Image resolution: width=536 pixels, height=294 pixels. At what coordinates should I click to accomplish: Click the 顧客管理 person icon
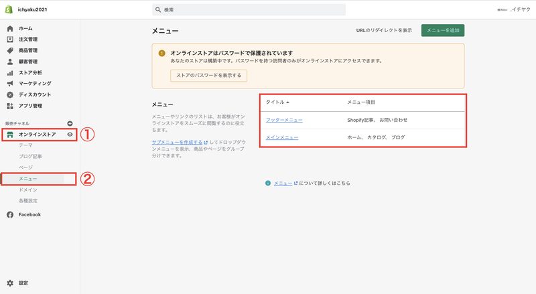click(10, 62)
